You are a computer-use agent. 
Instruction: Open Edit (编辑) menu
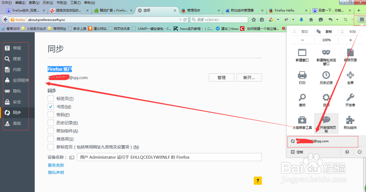20,3
